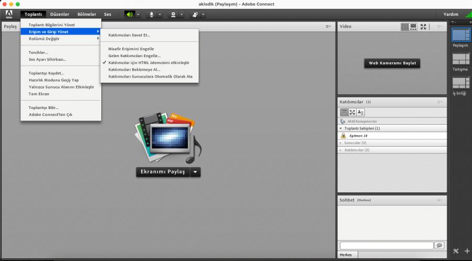Image resolution: width=472 pixels, height=261 pixels.
Task: Maximize the Video pod to full screen
Action: click(x=423, y=26)
